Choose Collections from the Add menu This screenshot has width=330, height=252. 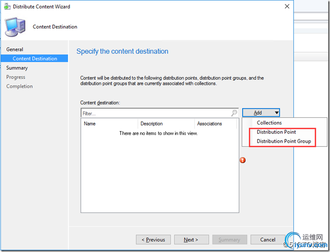click(269, 123)
